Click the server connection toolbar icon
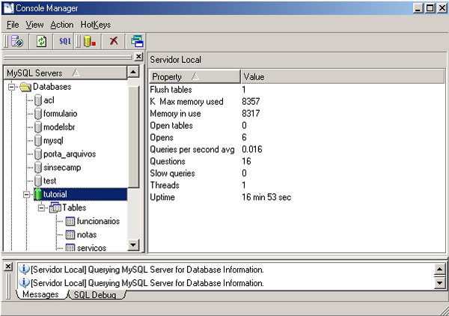Viewport: 449px width, 316px height. coord(17,41)
